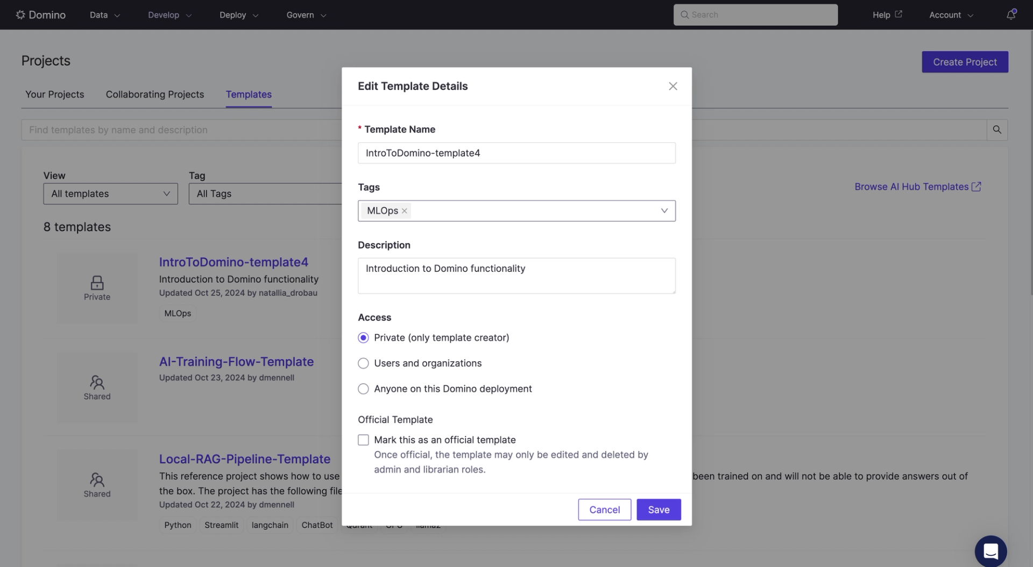Open the chat support bubble
Screen dimensions: 1033x567
[x=990, y=551]
